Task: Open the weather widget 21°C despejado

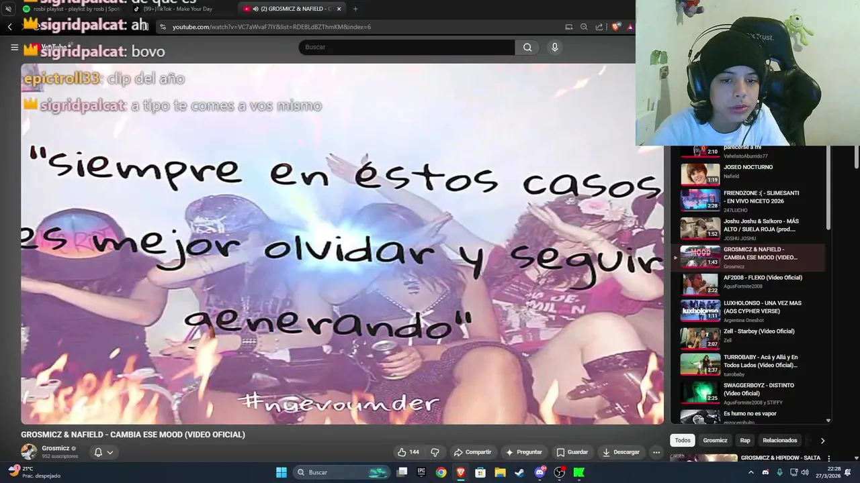Action: click(x=34, y=472)
